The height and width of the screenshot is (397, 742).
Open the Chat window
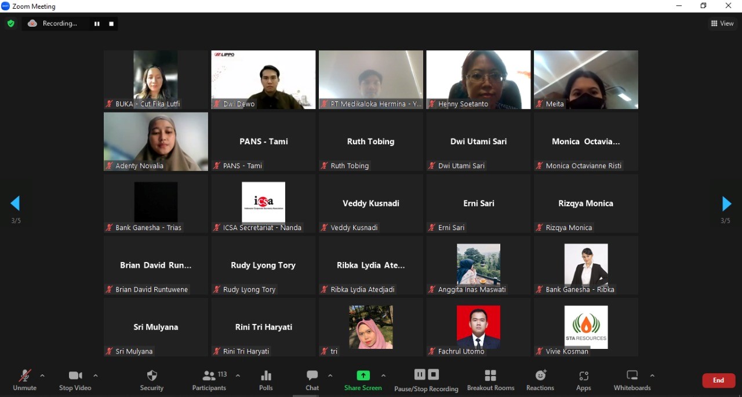coord(312,380)
